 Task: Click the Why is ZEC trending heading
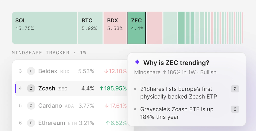click(x=176, y=62)
